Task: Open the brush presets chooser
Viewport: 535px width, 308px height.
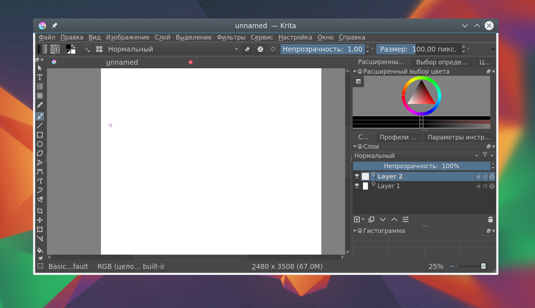Action: [99, 49]
